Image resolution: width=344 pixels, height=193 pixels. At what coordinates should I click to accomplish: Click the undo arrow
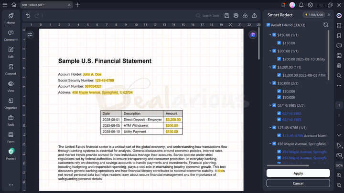coord(28,16)
